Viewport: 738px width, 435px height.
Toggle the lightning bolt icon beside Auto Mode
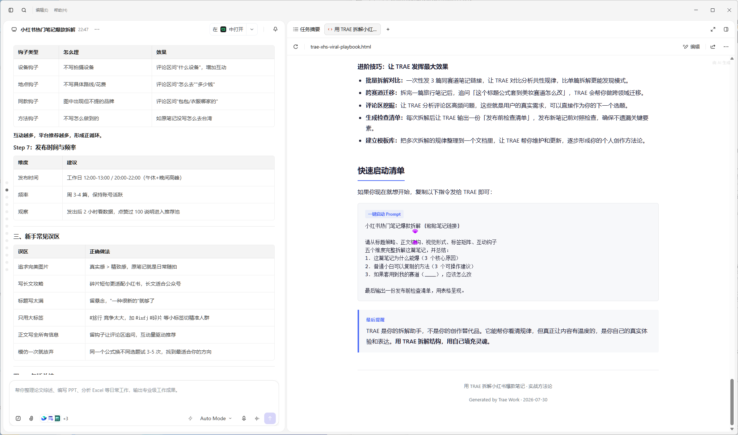point(190,418)
